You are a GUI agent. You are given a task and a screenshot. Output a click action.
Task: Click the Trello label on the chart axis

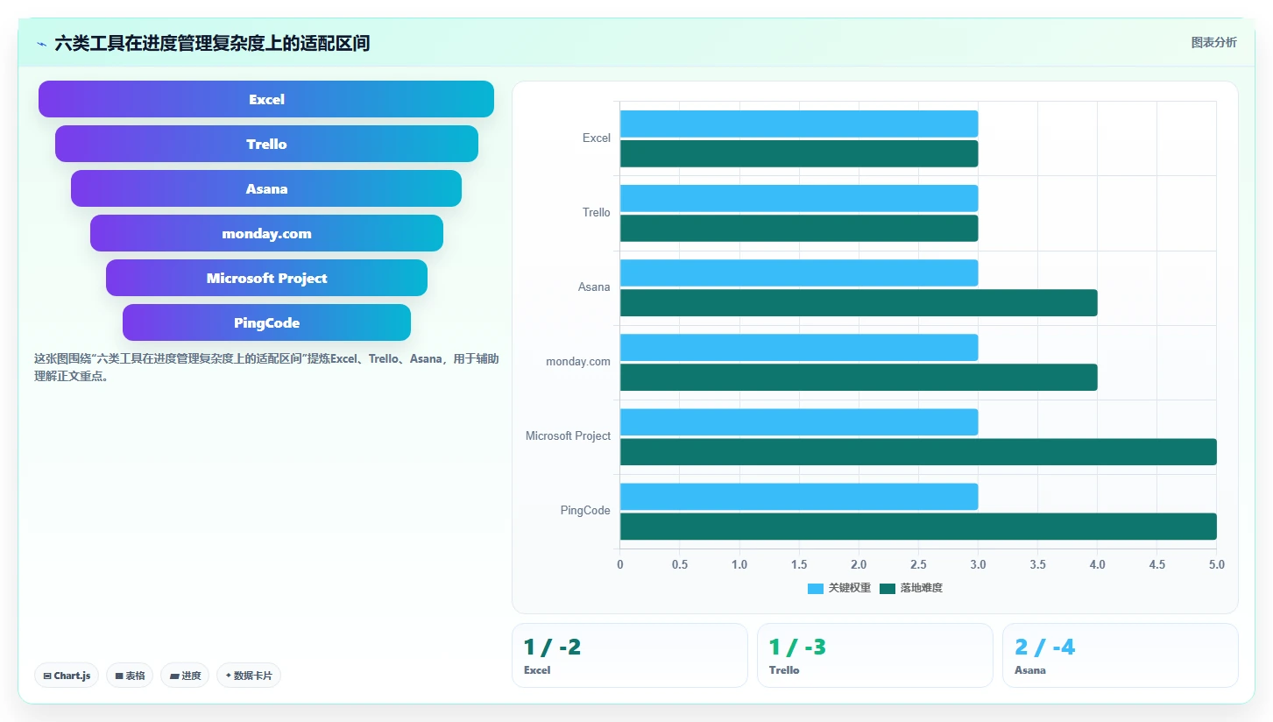[x=597, y=213]
